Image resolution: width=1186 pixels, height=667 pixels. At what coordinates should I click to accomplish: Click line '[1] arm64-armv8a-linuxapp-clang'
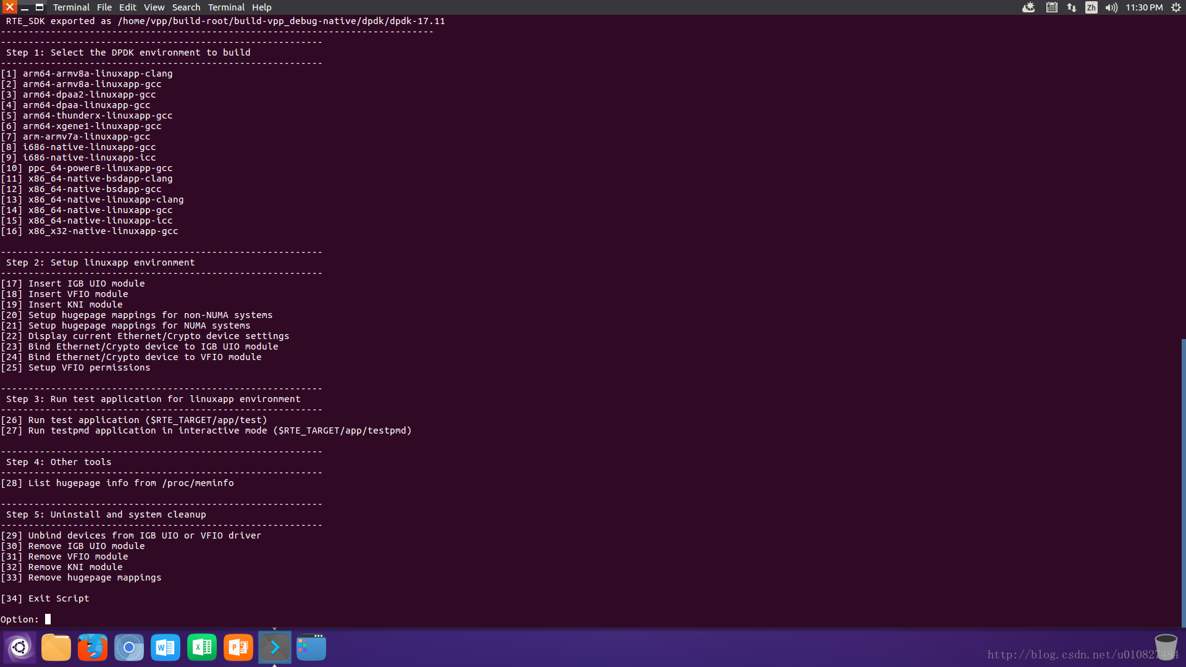[86, 73]
